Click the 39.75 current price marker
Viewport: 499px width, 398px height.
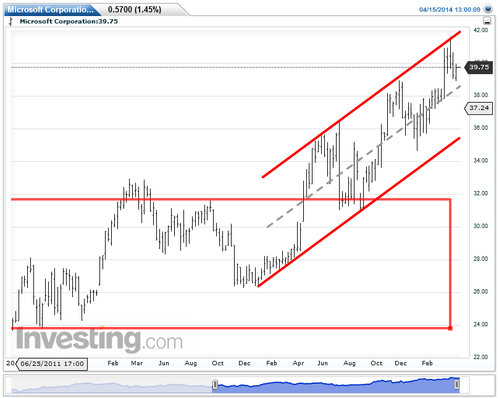coord(479,67)
